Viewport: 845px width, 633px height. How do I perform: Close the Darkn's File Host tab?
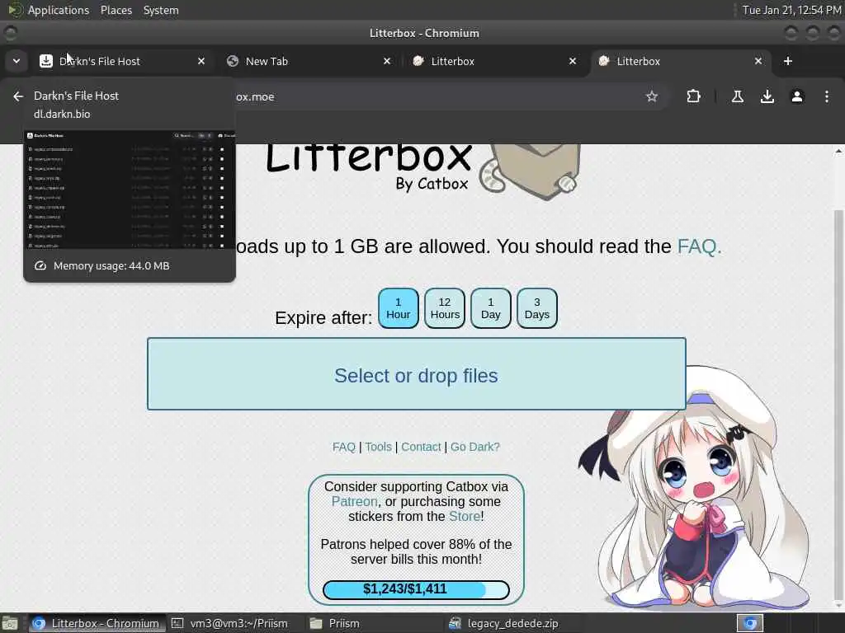click(201, 61)
